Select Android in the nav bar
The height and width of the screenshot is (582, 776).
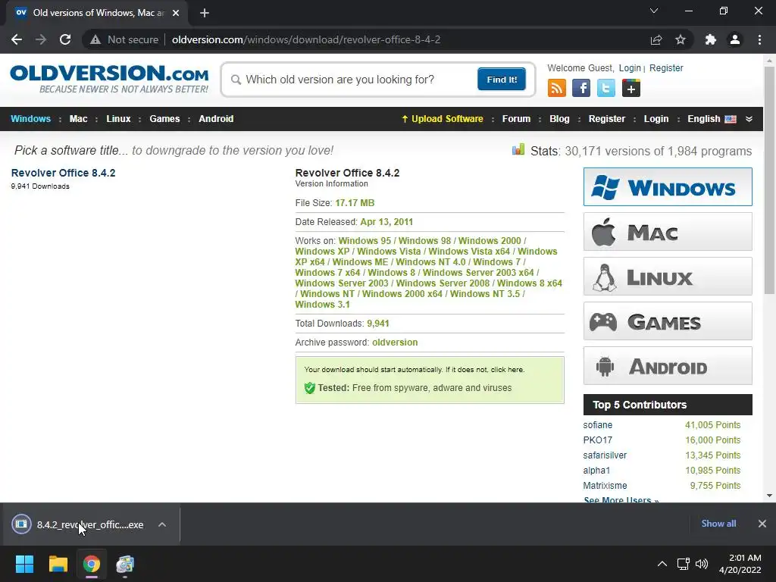click(x=216, y=119)
